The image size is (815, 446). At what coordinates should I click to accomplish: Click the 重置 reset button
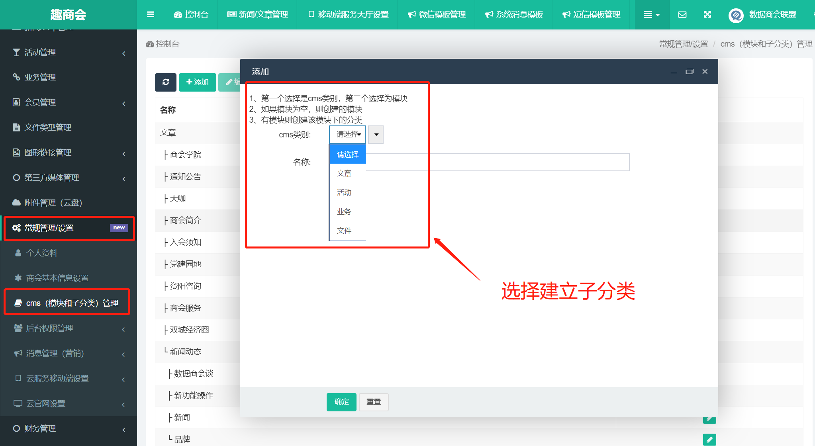click(373, 402)
